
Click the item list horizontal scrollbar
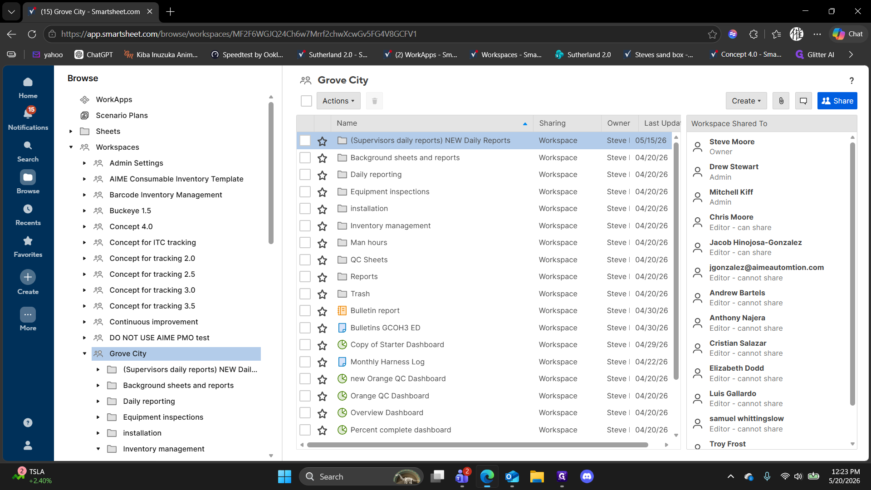point(477,445)
